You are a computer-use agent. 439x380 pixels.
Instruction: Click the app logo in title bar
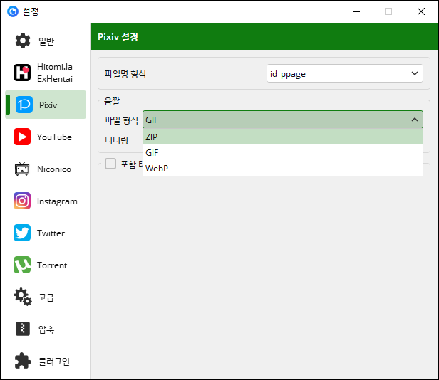click(13, 11)
